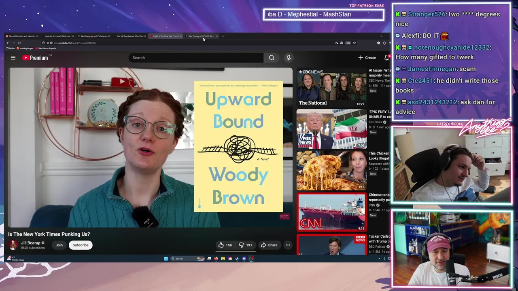The height and width of the screenshot is (291, 518).
Task: Switch to 'How the U.S.-Israeli Strikes' tab
Action: click(x=58, y=36)
